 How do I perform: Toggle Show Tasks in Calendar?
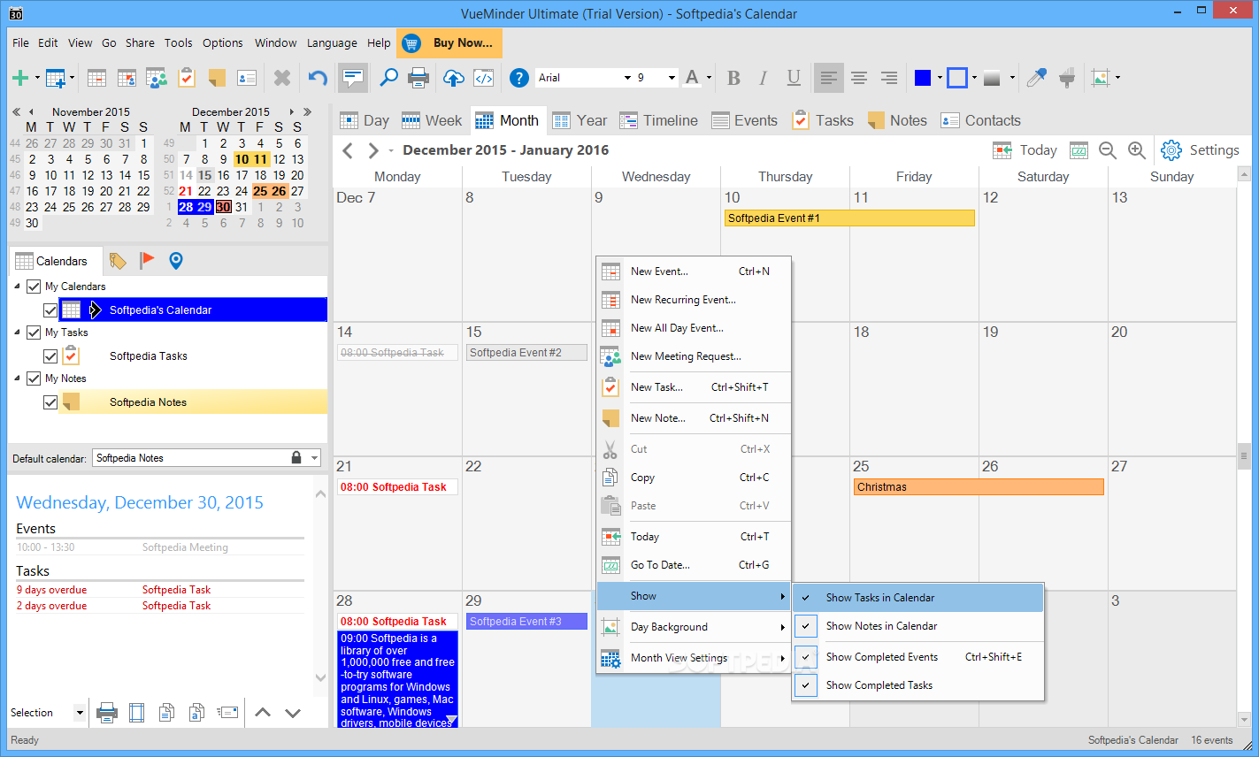[x=917, y=598]
